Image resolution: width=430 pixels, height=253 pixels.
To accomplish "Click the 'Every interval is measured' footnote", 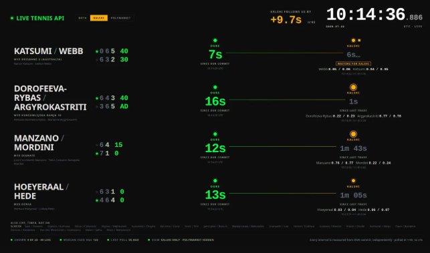I will 366,240.
